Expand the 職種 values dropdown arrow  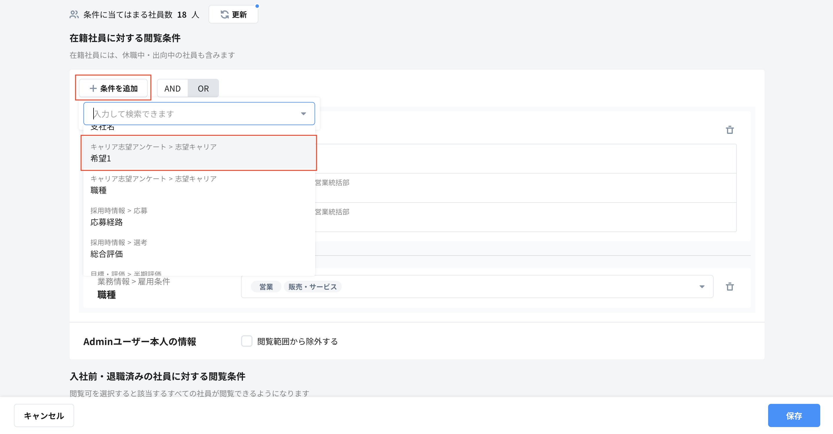coord(702,287)
